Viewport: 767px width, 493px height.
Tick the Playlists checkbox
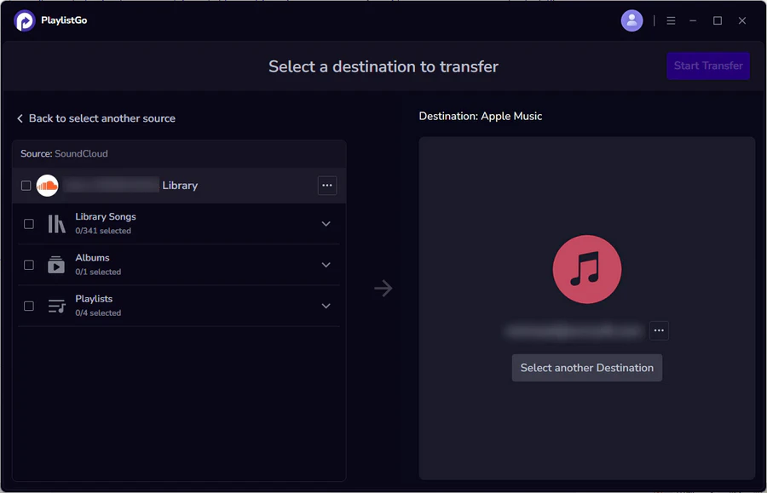click(29, 306)
